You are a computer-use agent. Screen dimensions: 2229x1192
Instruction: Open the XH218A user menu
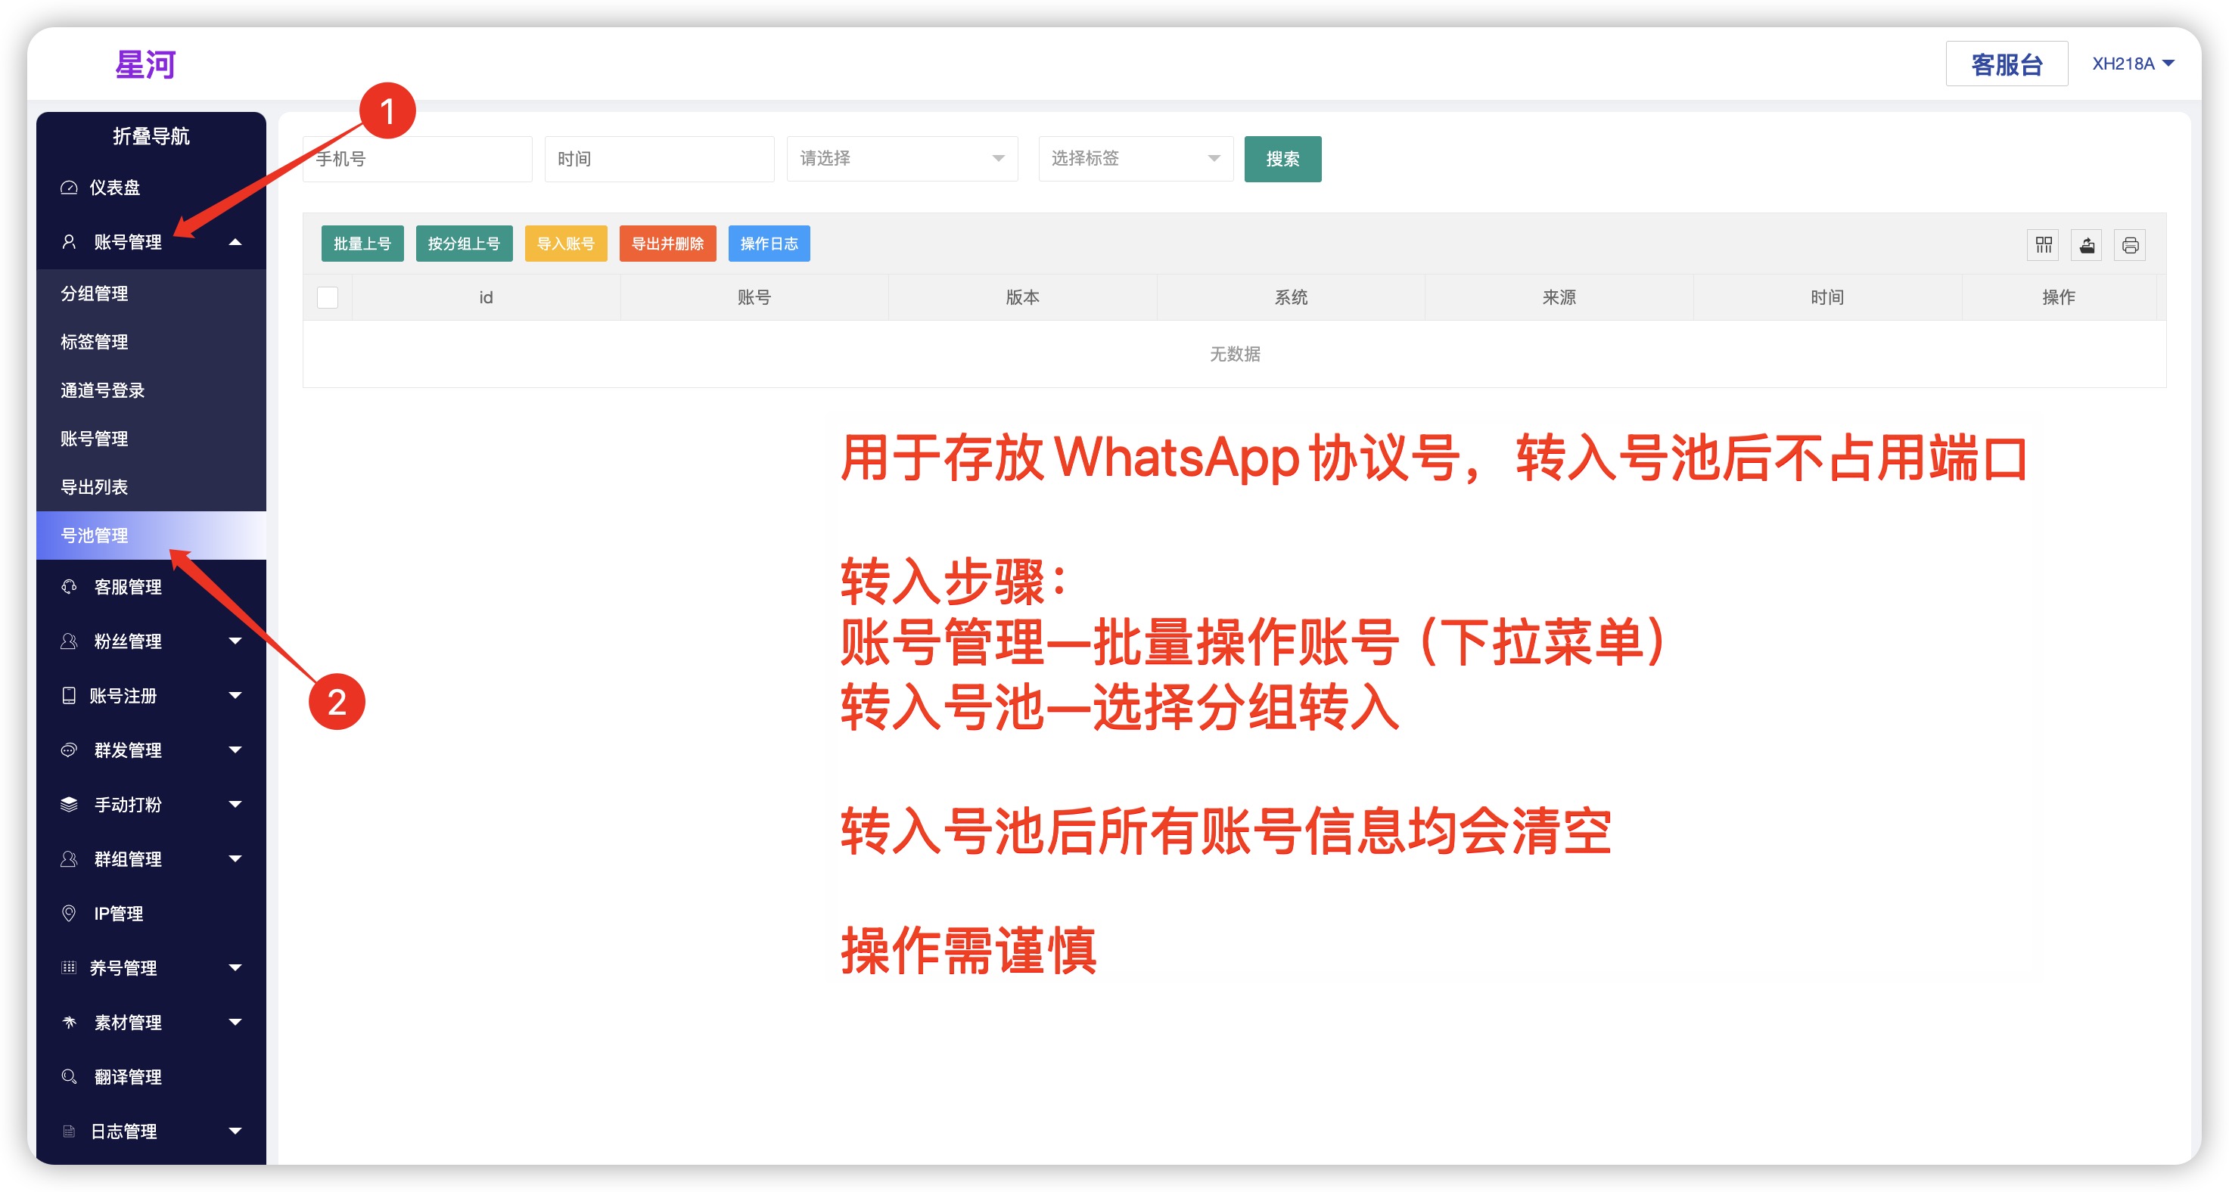(x=2133, y=64)
